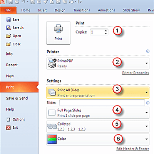This screenshot has height=154, width=154.
Task: Open the Printer Properties link
Action: tap(136, 73)
